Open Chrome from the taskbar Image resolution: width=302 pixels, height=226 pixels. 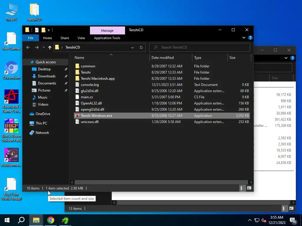(51, 220)
